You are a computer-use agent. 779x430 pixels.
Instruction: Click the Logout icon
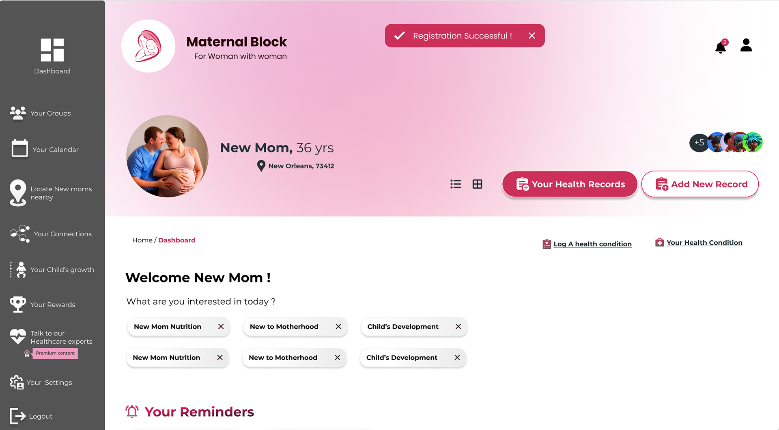(x=17, y=416)
